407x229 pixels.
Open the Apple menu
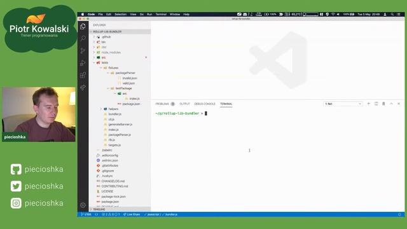tap(83, 14)
